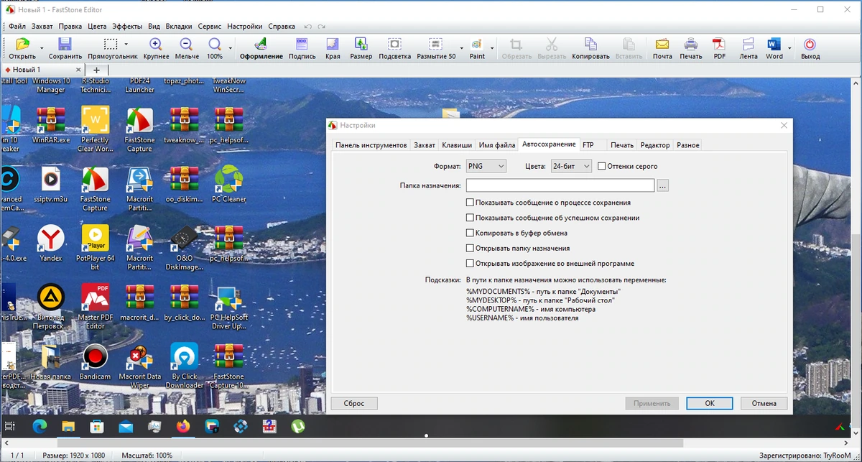Expand the Прямоугольник shape dropdown arrow

coord(126,44)
